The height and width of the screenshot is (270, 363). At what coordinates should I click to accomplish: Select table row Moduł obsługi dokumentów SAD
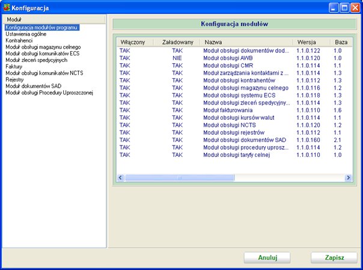pyautogui.click(x=234, y=140)
